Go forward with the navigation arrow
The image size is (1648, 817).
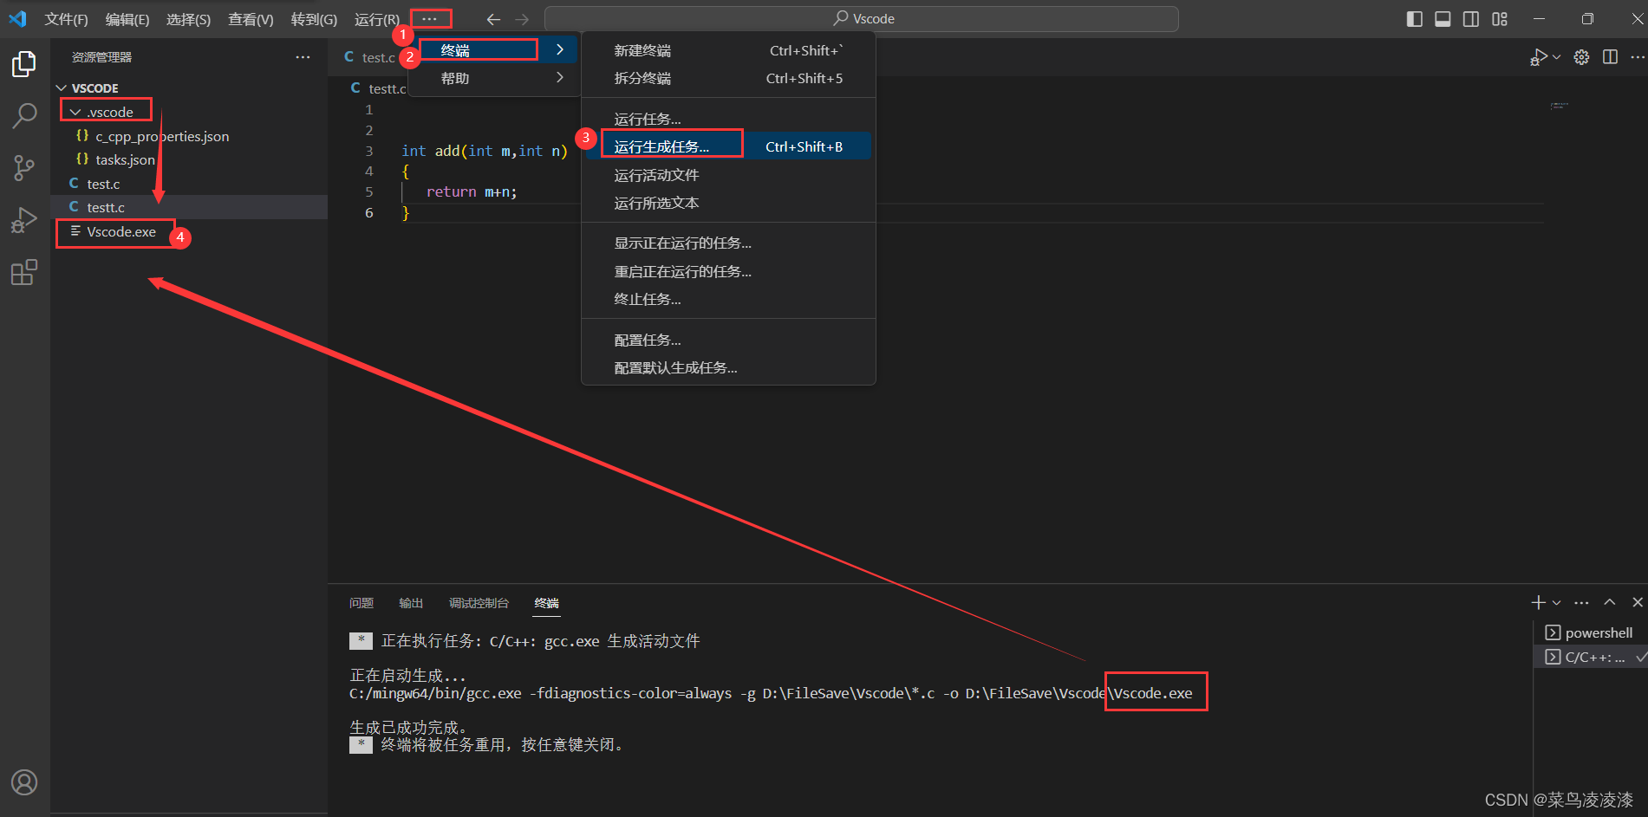[522, 19]
